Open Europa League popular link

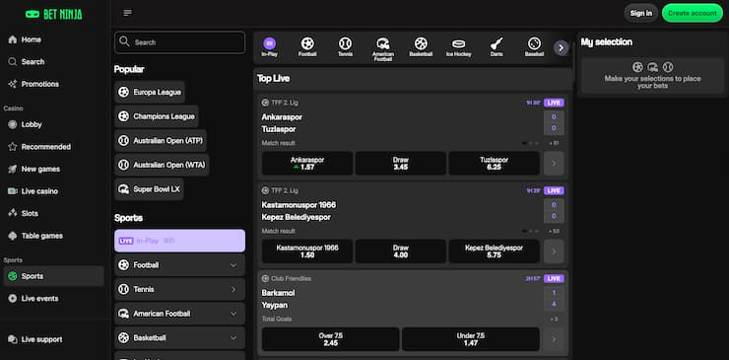point(150,92)
